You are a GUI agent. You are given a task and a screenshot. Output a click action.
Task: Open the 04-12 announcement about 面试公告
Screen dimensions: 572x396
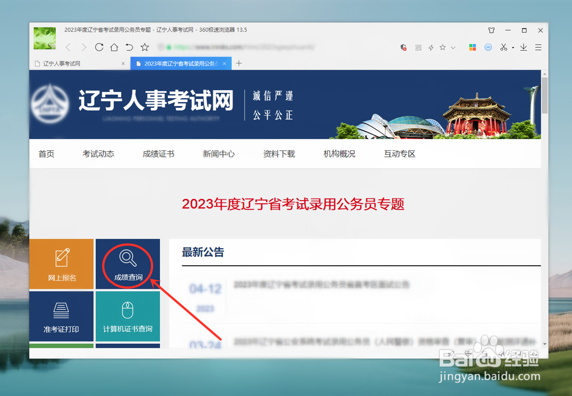321,285
